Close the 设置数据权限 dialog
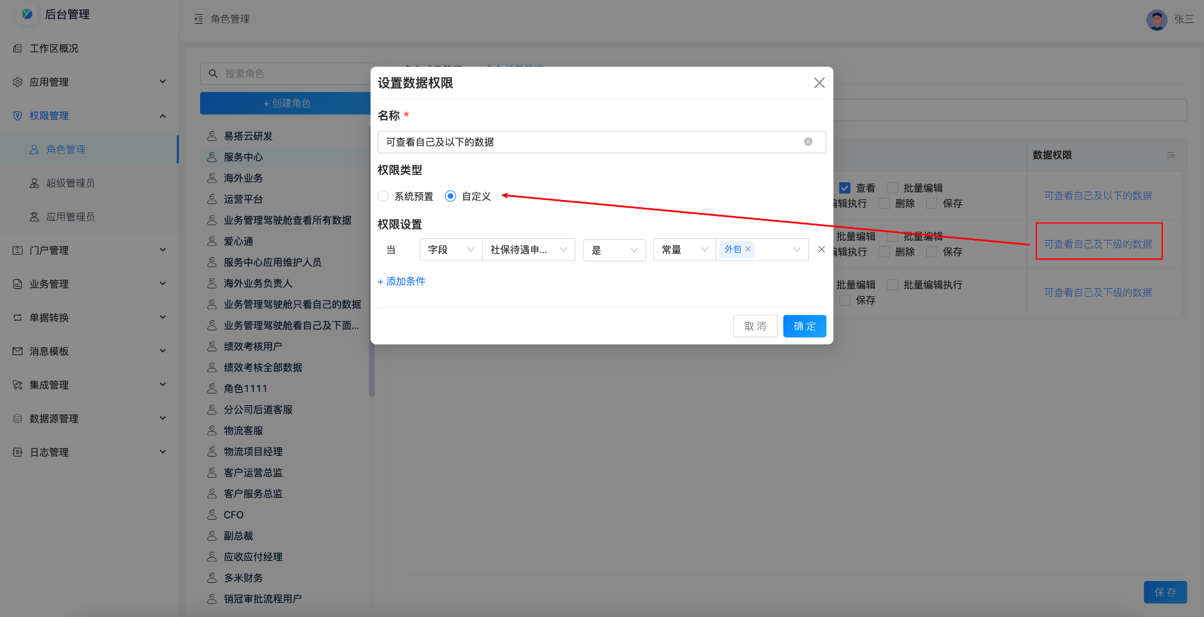Viewport: 1204px width, 617px height. 819,83
